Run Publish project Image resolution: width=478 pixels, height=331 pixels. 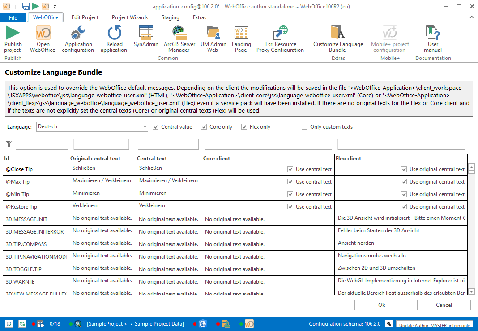13,40
